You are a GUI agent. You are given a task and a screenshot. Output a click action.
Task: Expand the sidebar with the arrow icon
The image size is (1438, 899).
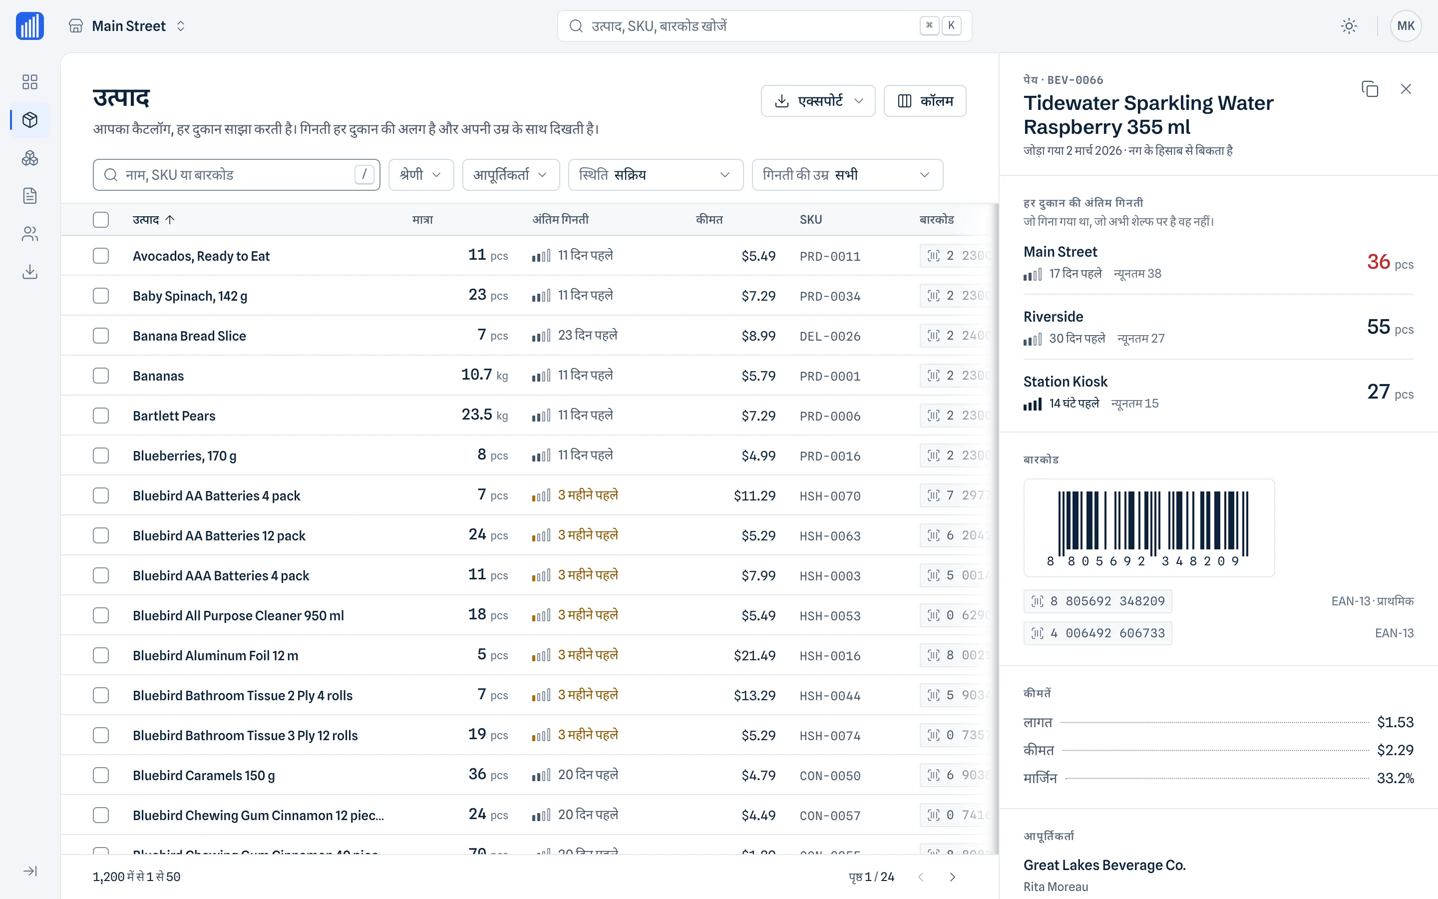30,871
